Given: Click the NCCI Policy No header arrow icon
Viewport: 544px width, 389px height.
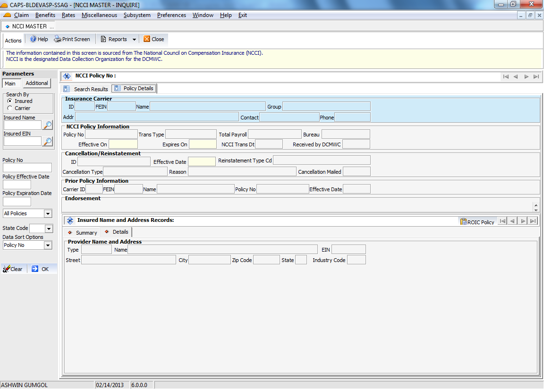Looking at the screenshot, I should pos(67,76).
